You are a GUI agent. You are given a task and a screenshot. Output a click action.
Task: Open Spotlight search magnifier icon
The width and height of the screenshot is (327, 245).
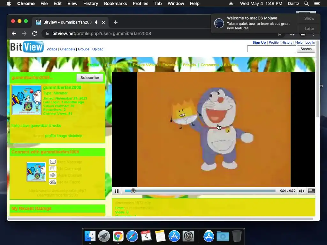306,4
